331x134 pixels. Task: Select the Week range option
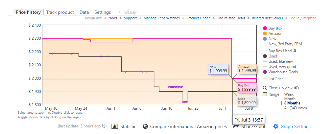coord(289,94)
